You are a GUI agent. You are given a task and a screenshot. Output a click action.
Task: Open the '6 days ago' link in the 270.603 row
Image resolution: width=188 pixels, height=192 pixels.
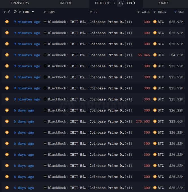click(24, 121)
